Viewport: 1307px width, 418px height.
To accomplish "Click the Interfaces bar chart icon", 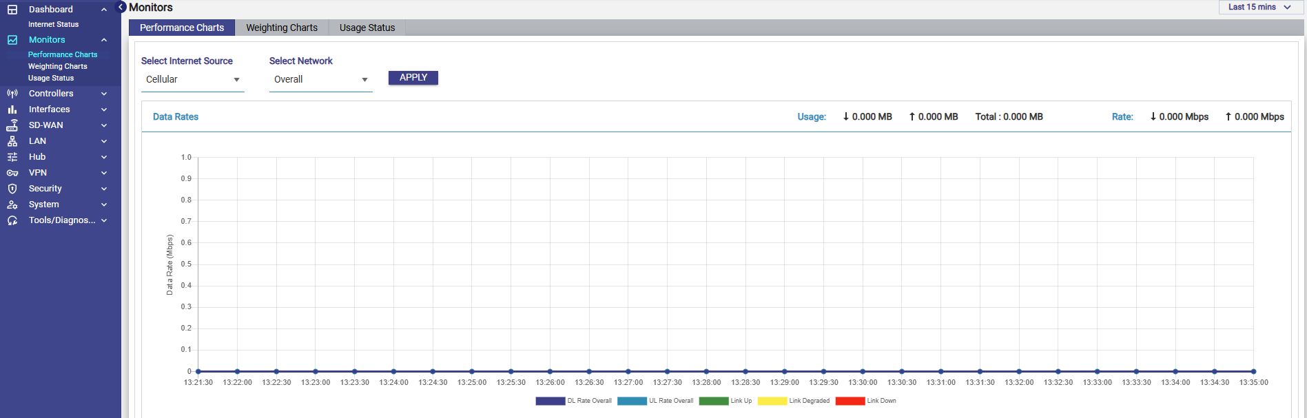I will tap(12, 109).
